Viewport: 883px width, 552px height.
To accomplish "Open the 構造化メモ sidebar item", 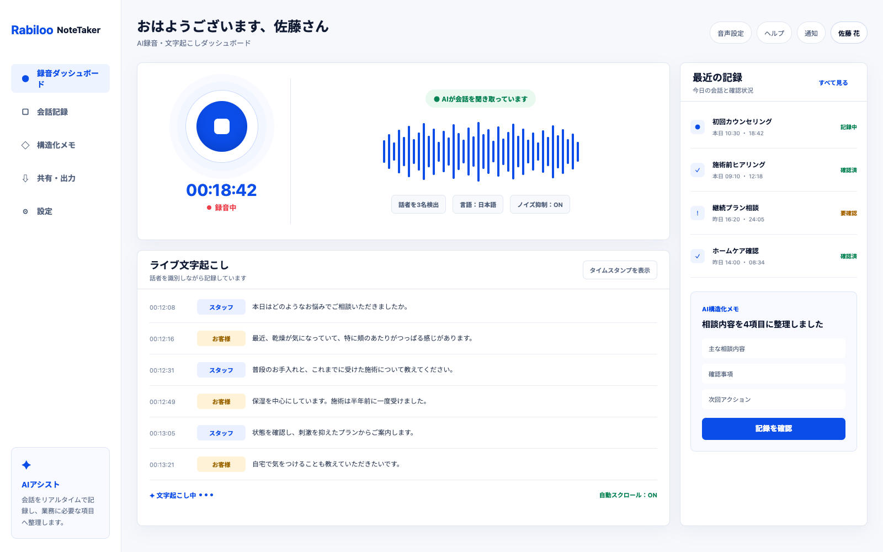I will [60, 145].
